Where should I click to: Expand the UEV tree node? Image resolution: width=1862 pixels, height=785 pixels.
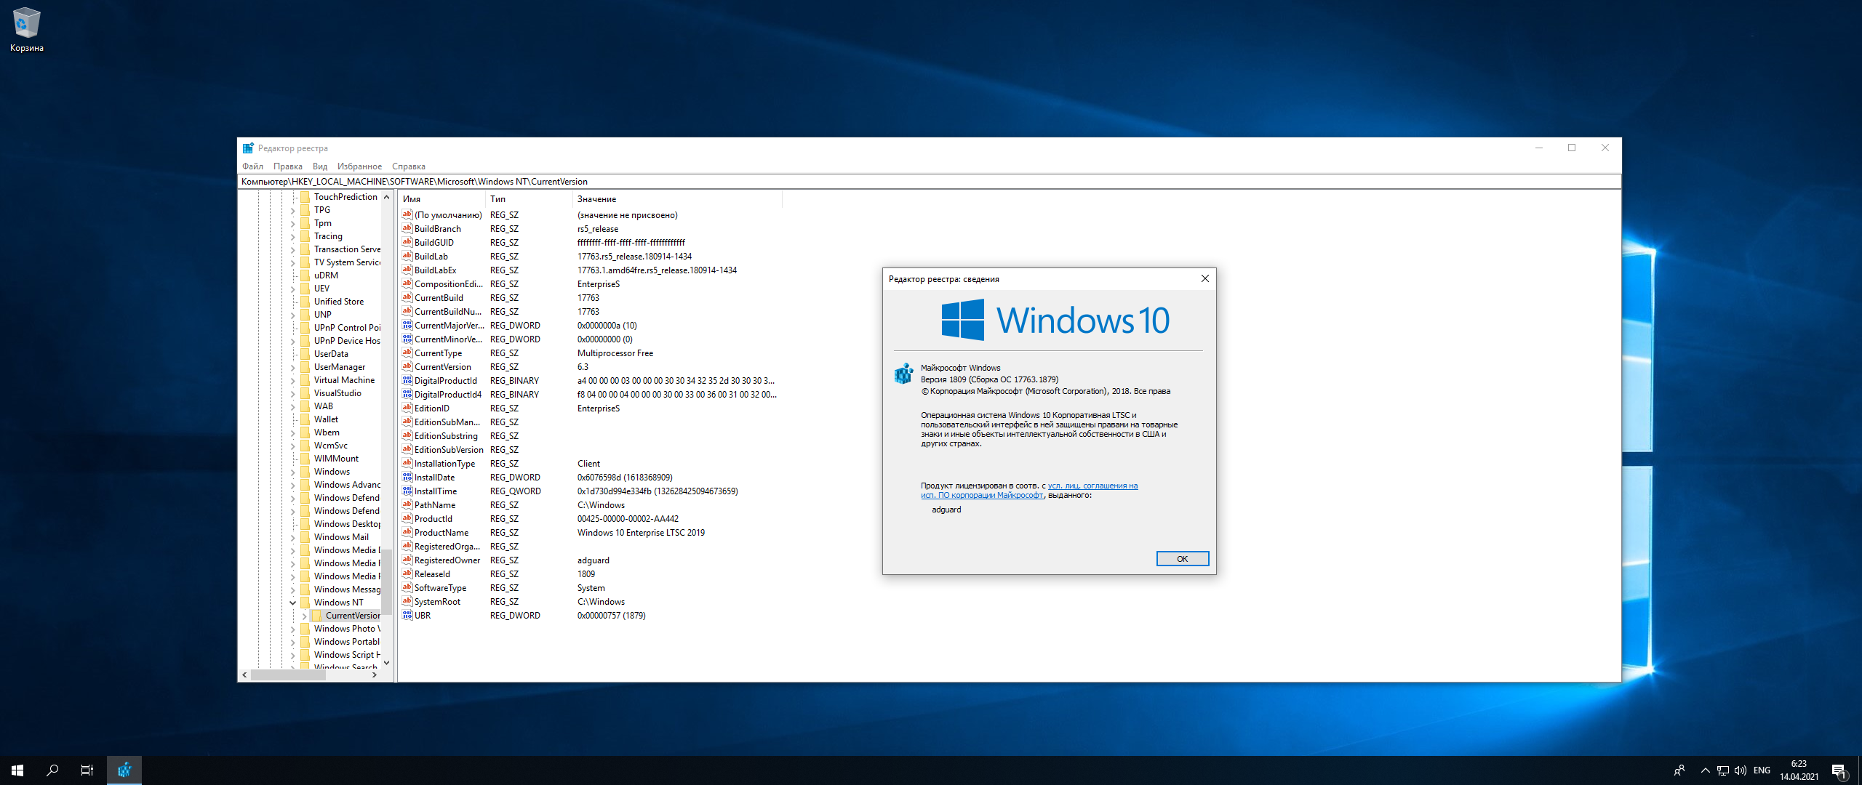pyautogui.click(x=293, y=289)
